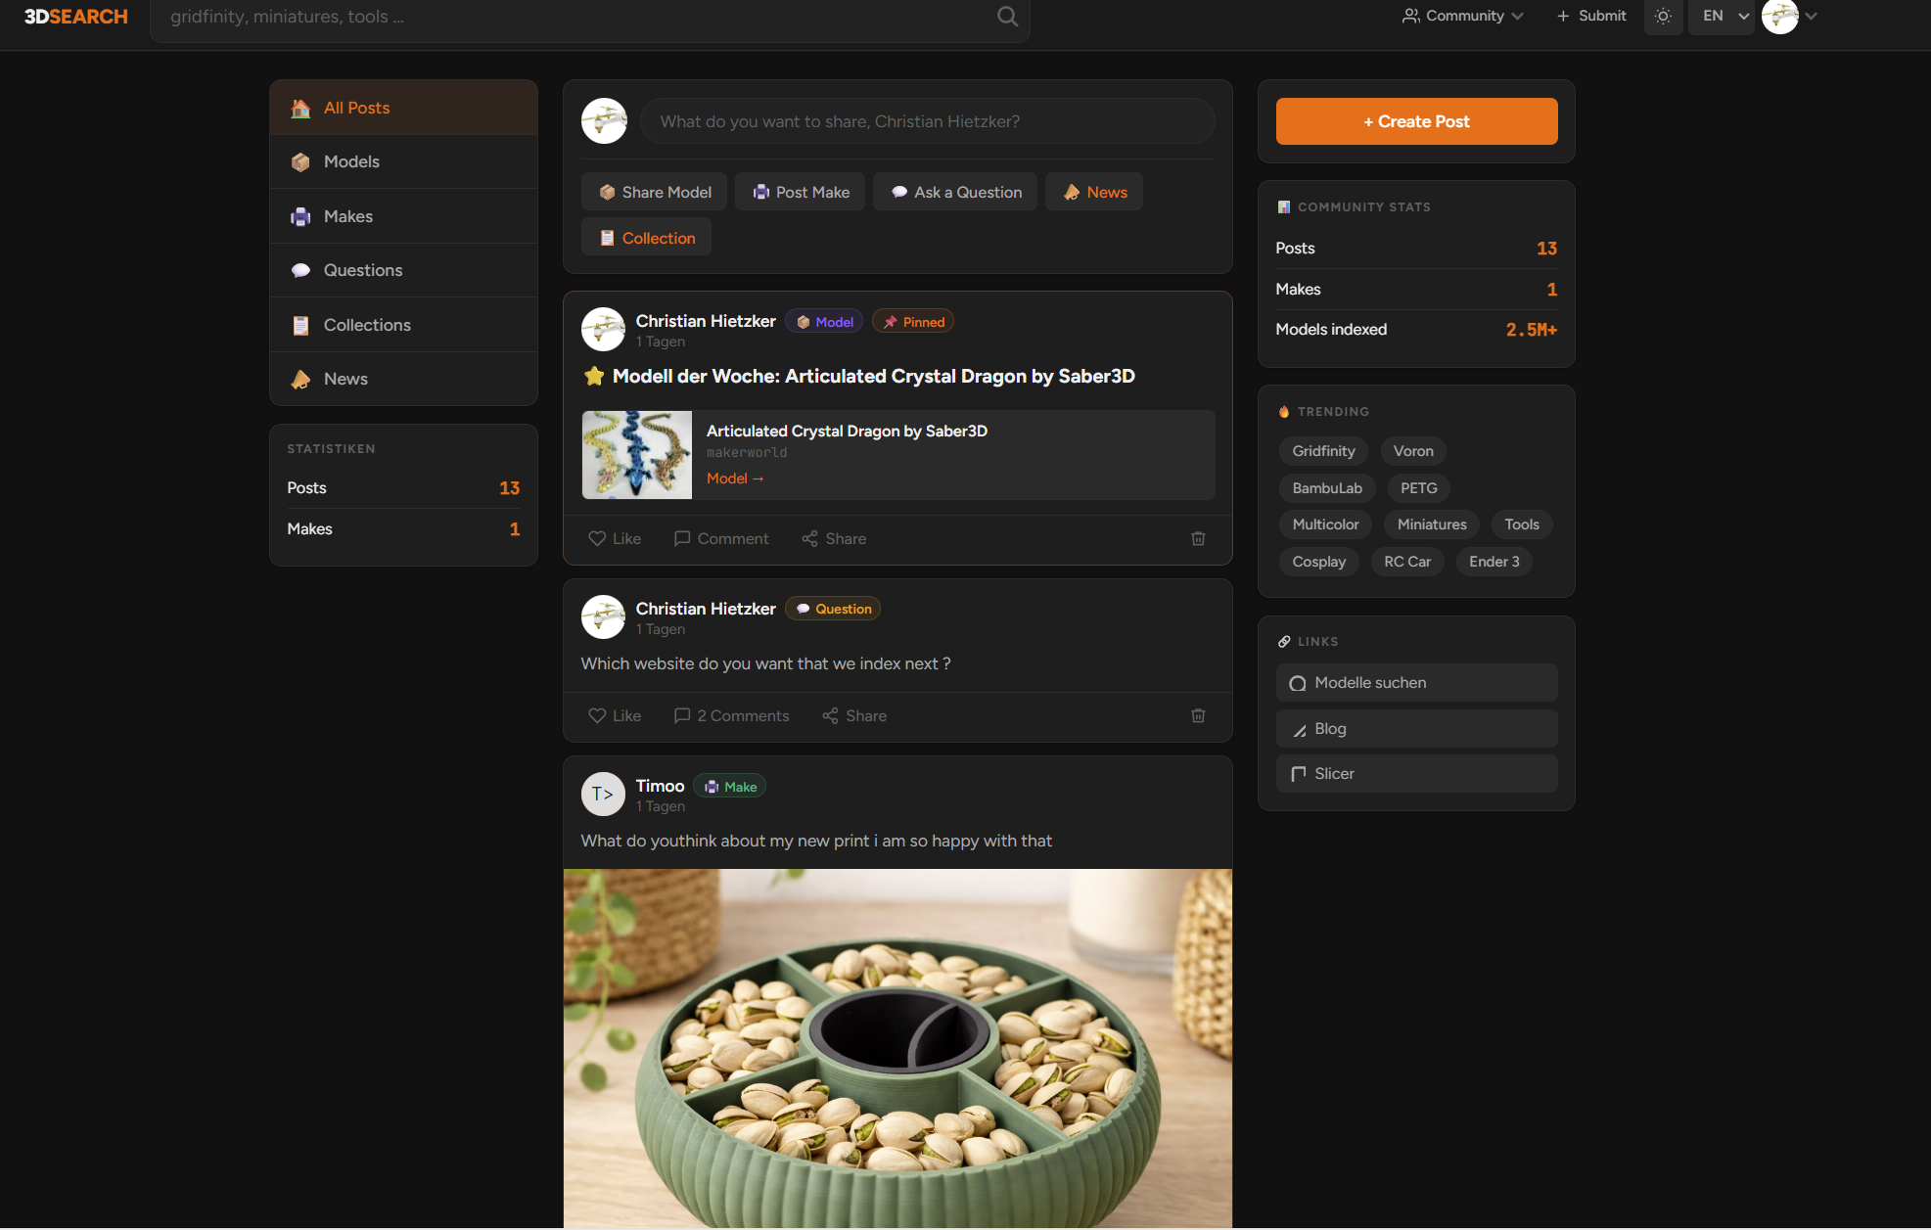The image size is (1931, 1230).
Task: Toggle light mode with the sun icon
Action: click(x=1663, y=16)
